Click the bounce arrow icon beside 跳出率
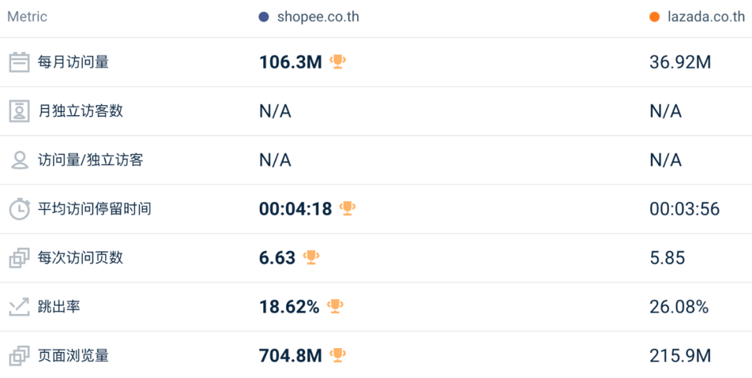The width and height of the screenshot is (752, 378). [19, 306]
